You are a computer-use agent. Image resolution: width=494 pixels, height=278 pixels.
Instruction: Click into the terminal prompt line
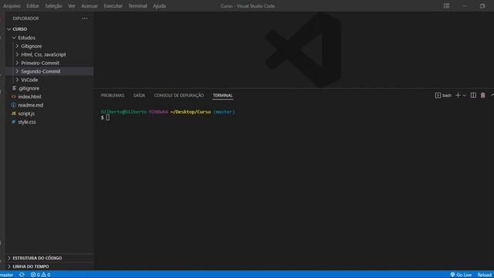coord(108,117)
